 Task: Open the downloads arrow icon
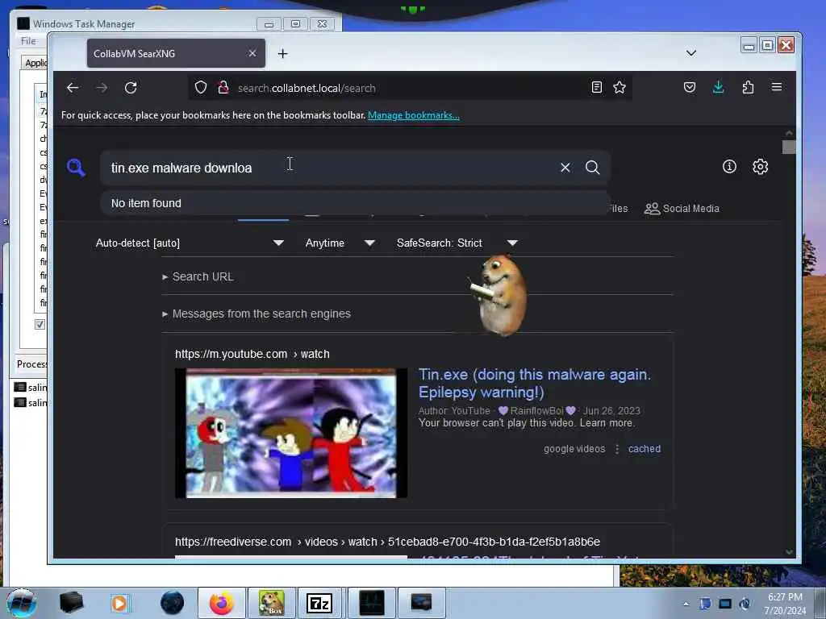pyautogui.click(x=719, y=87)
